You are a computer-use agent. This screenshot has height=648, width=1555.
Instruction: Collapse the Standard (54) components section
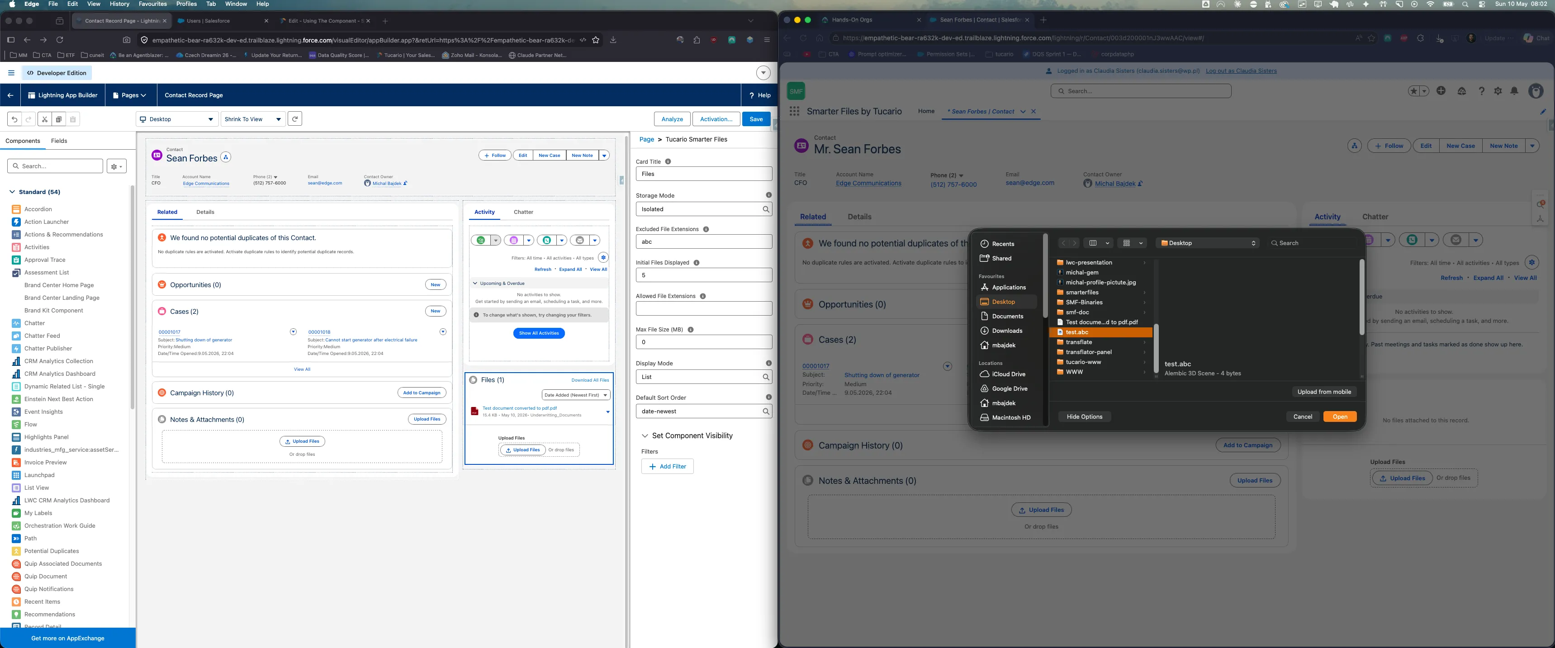[x=12, y=192]
